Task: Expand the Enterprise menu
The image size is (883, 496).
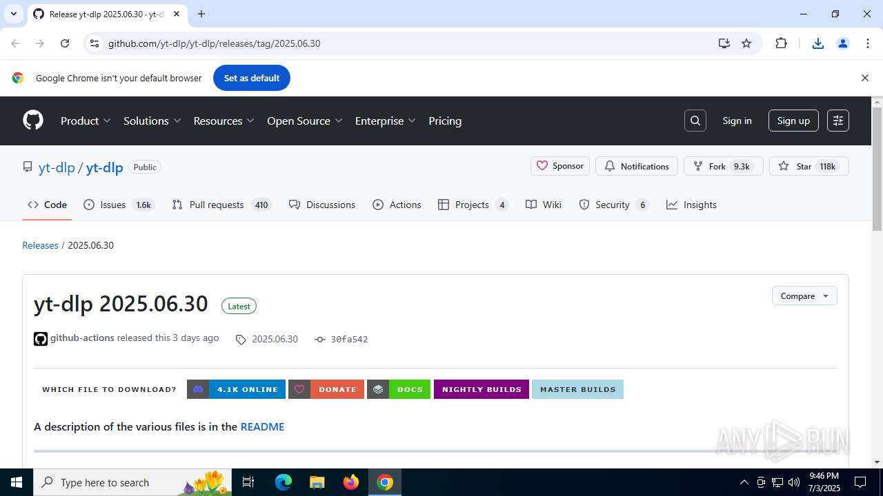Action: point(385,121)
